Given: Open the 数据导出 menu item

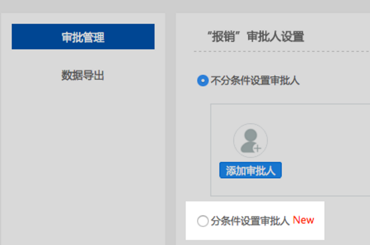Looking at the screenshot, I should tap(83, 75).
